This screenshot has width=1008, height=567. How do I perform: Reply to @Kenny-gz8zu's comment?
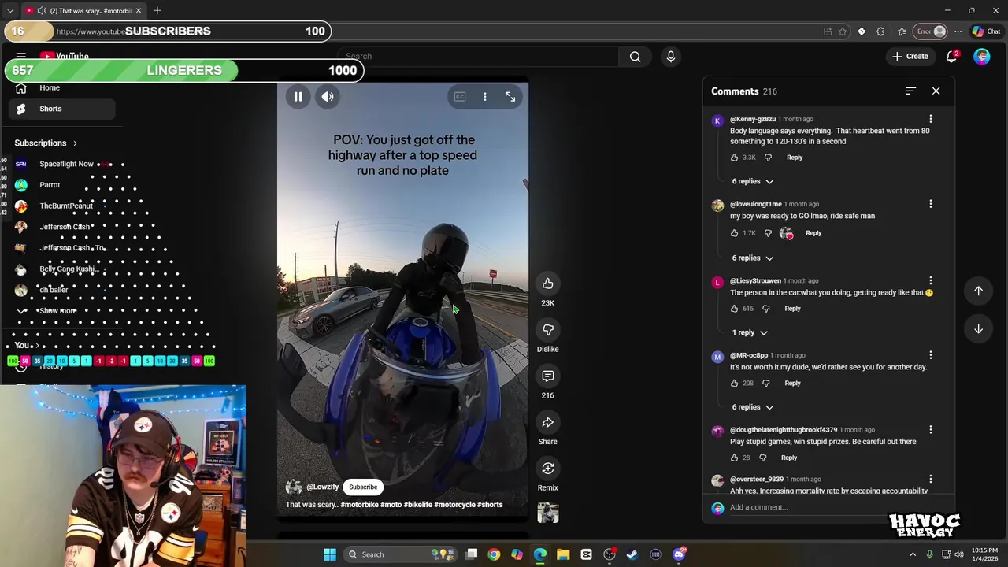coord(795,157)
